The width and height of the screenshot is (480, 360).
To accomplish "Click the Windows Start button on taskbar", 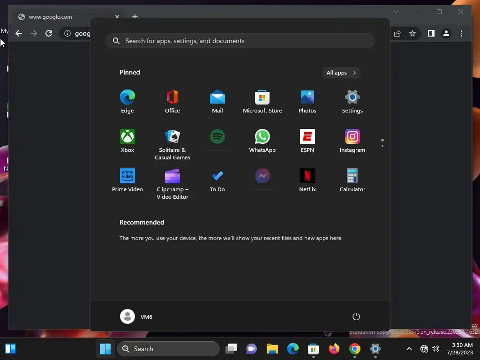I will (x=105, y=349).
